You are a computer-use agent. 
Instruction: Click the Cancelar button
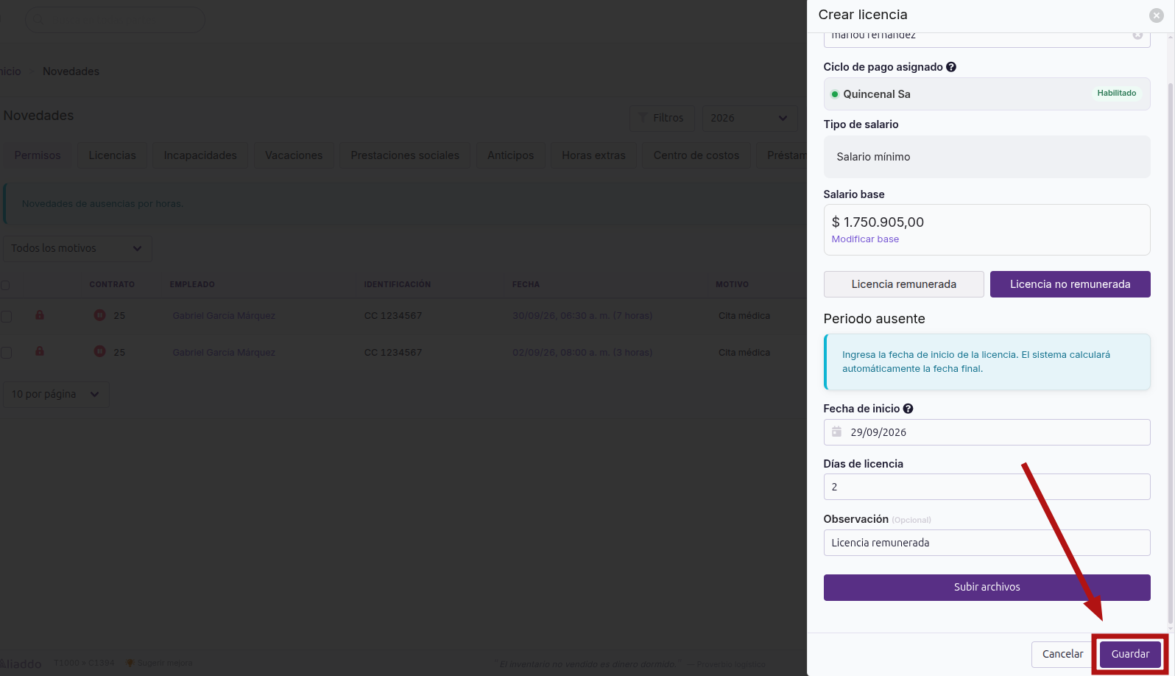(x=1062, y=654)
